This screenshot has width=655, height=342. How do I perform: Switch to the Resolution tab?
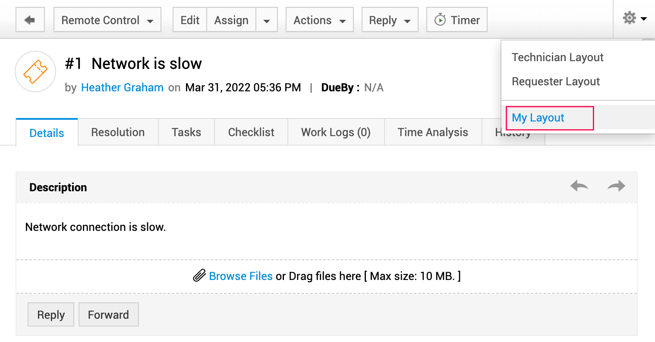coord(118,132)
